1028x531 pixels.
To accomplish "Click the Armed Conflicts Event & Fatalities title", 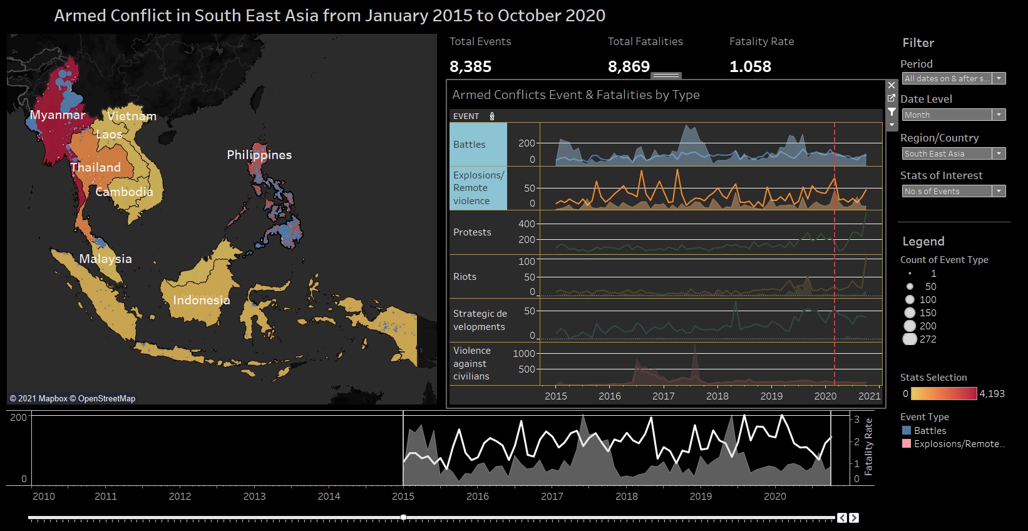I will click(x=576, y=95).
